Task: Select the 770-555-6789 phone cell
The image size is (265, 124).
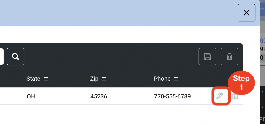Action: click(x=172, y=96)
